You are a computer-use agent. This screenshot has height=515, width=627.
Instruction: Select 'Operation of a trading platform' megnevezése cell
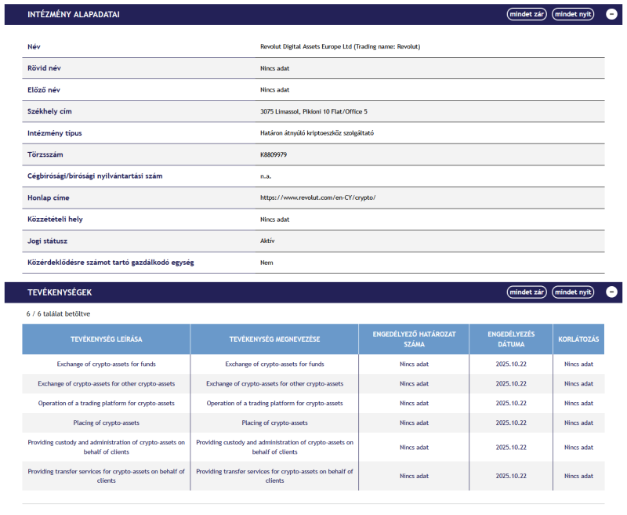tap(275, 404)
